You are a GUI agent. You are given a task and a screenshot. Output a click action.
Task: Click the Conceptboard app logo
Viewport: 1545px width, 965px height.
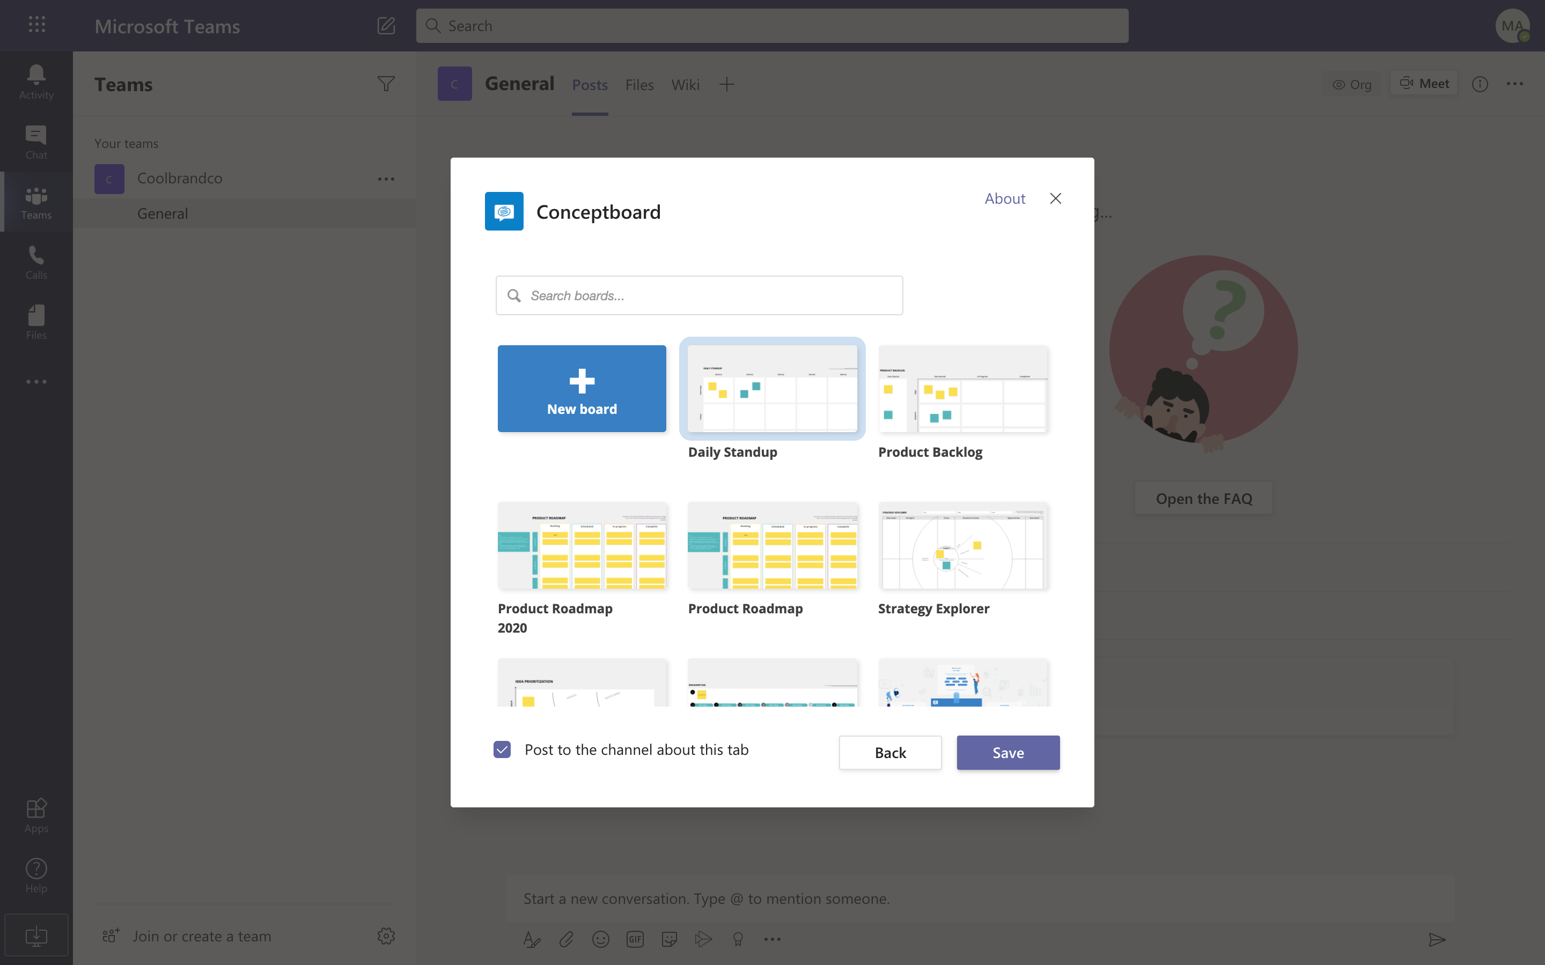[x=504, y=211]
